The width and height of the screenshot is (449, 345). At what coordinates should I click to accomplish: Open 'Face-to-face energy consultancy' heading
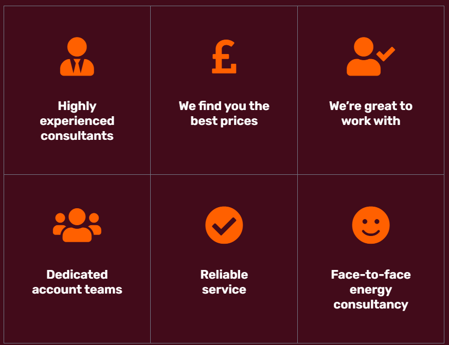tap(370, 289)
